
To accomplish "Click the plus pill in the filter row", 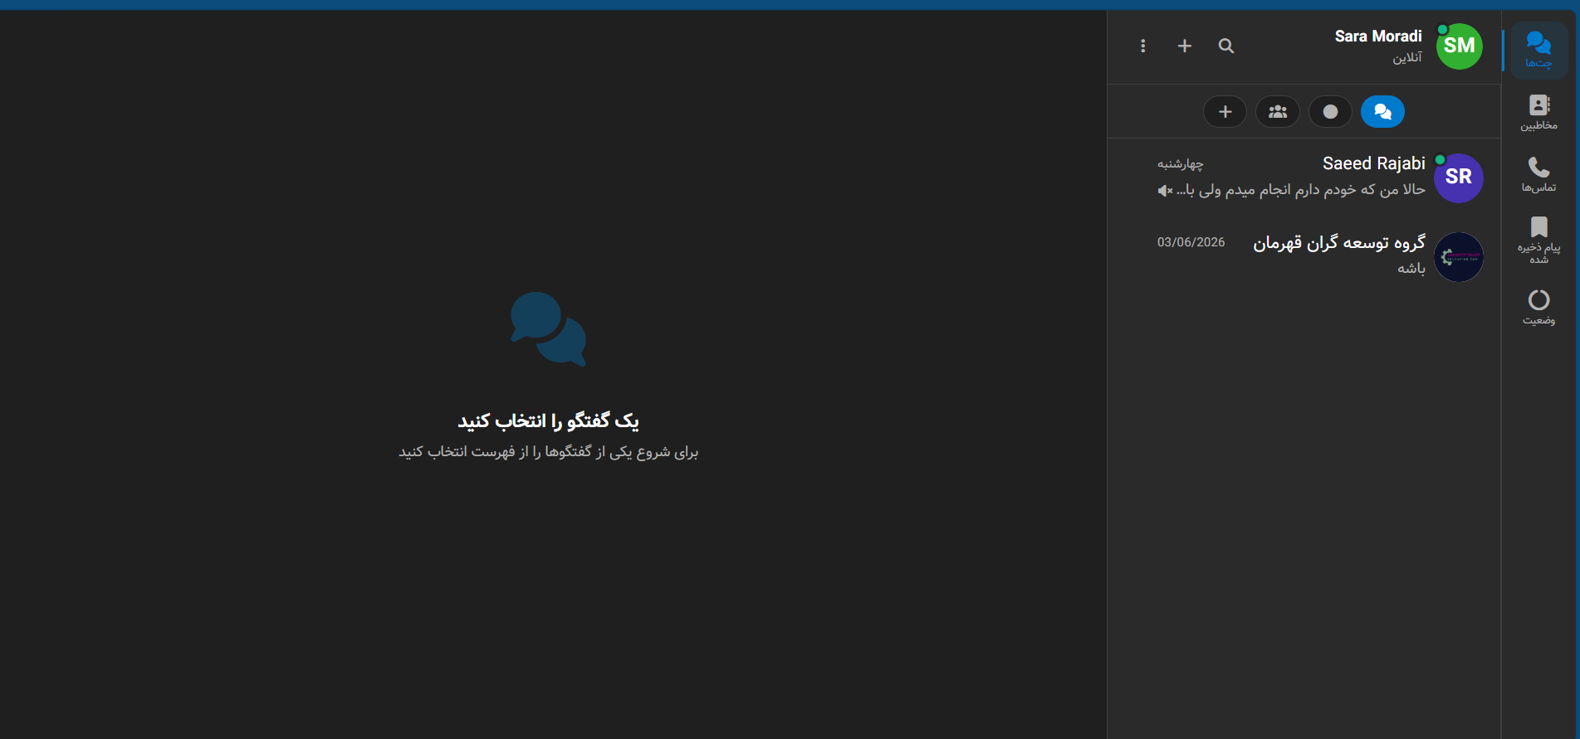I will tap(1225, 112).
